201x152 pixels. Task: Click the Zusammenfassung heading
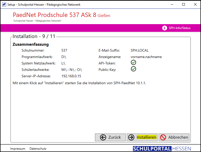[x=31, y=44]
